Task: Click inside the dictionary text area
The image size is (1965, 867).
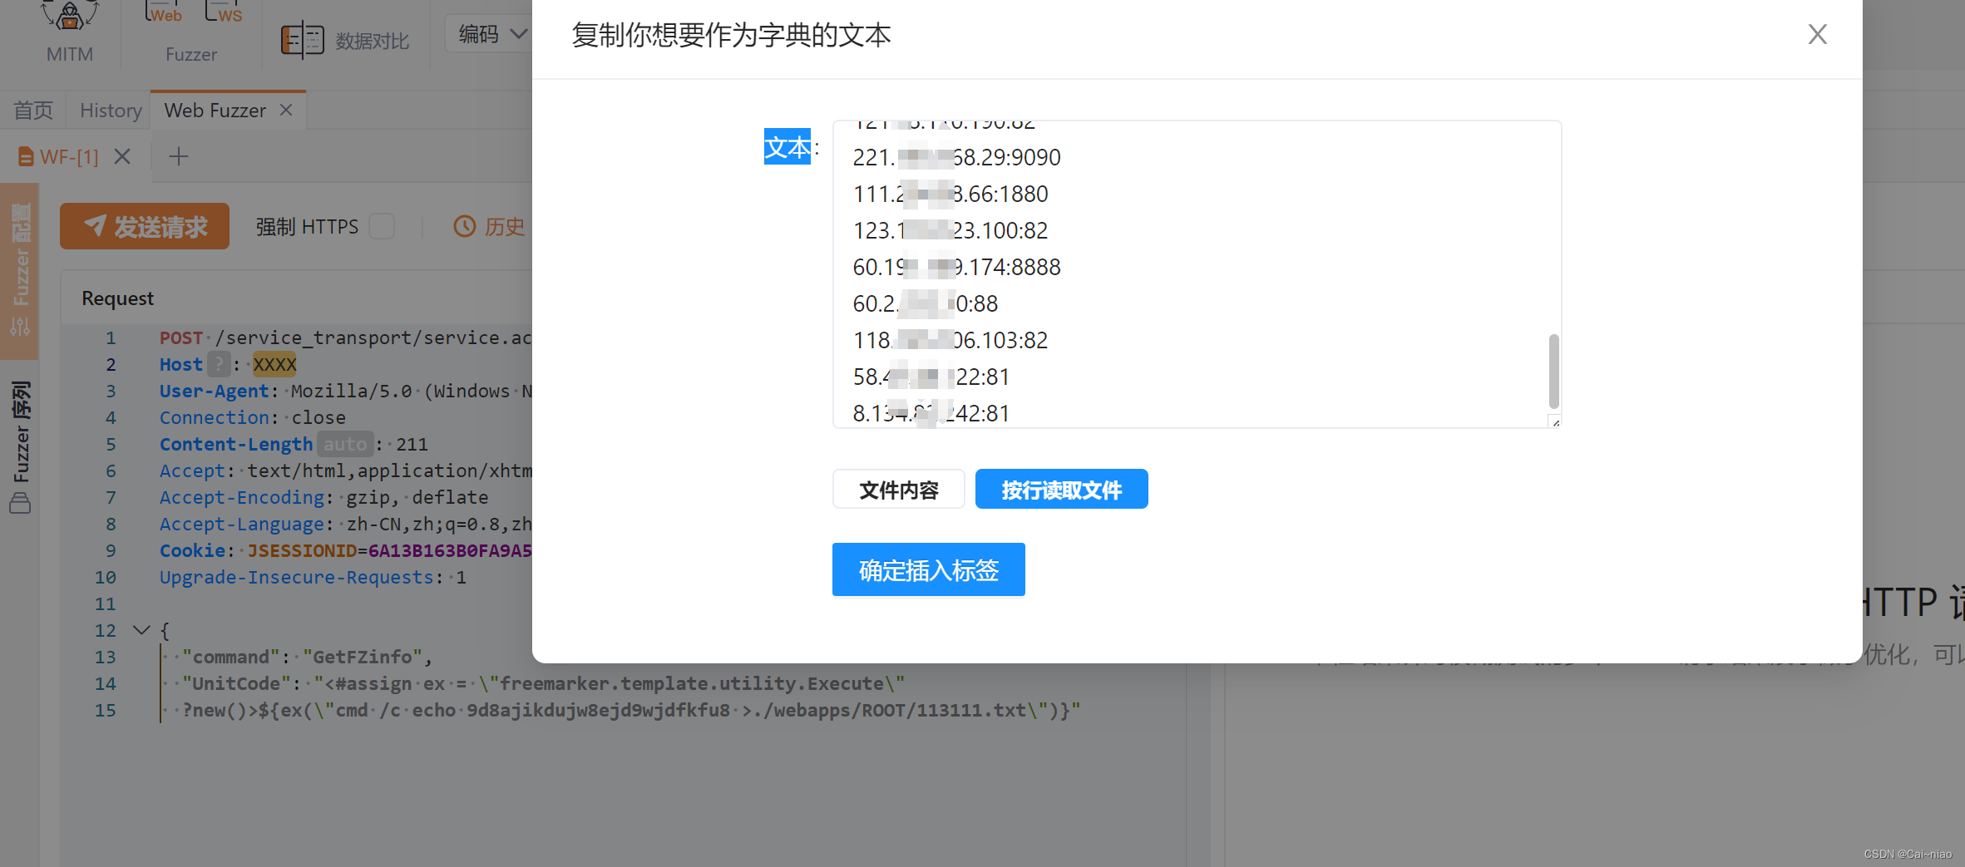Action: click(1197, 274)
